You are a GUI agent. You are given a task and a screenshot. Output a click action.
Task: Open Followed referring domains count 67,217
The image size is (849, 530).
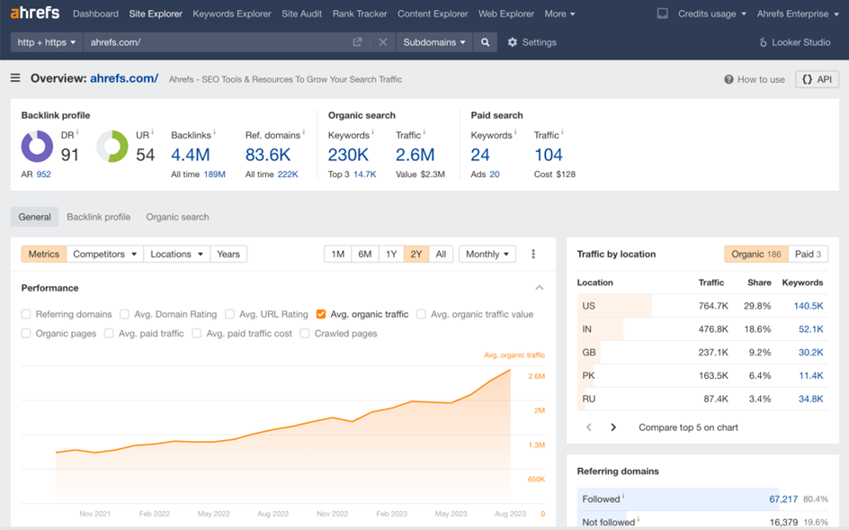click(783, 499)
